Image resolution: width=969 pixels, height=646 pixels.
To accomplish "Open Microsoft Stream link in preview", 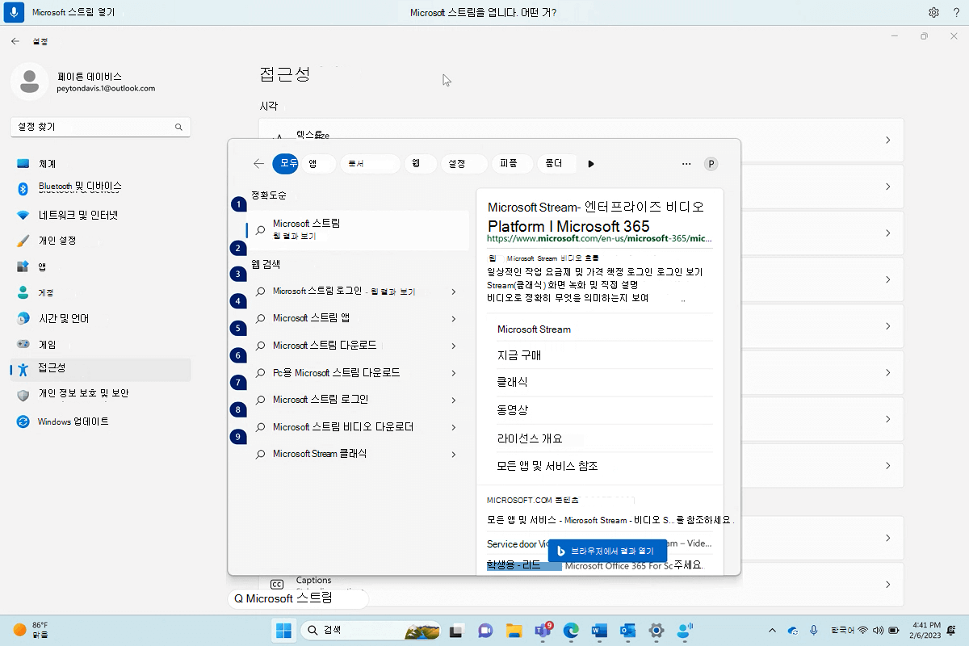I will [534, 329].
